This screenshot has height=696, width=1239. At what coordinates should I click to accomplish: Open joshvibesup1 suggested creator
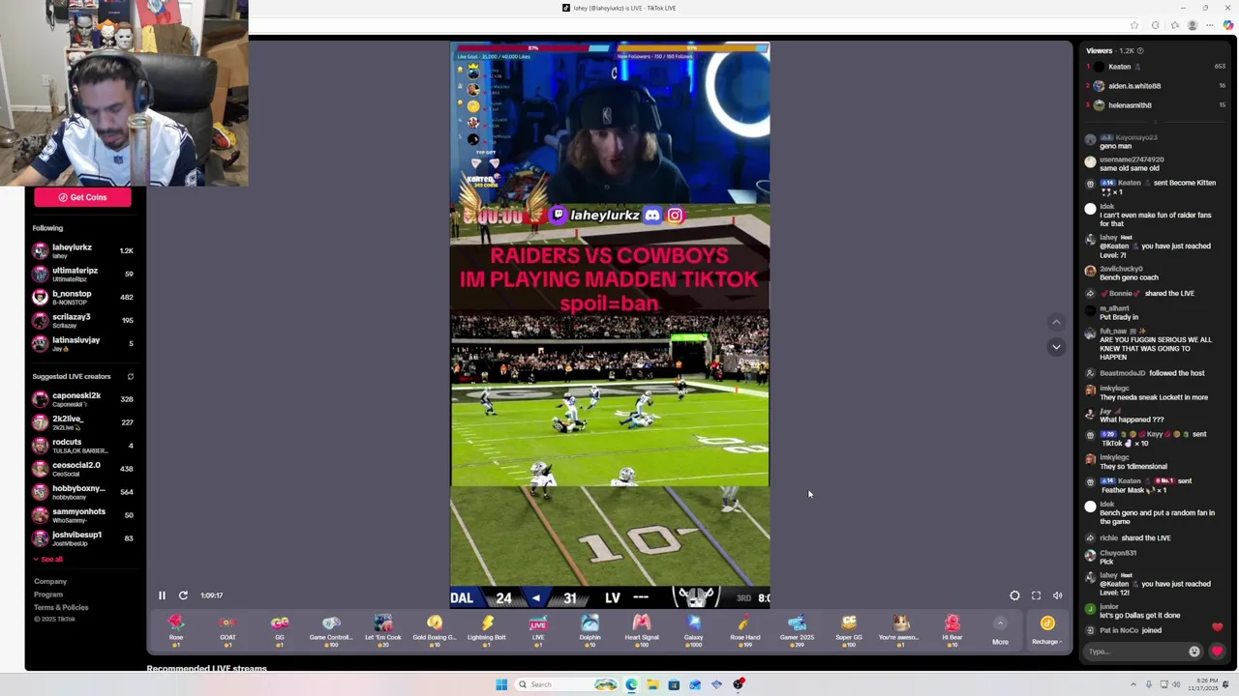click(x=83, y=537)
